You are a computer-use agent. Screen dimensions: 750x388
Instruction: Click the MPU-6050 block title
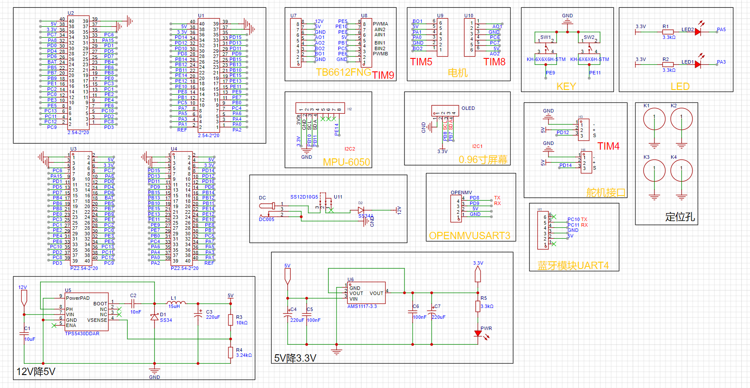[x=346, y=162]
